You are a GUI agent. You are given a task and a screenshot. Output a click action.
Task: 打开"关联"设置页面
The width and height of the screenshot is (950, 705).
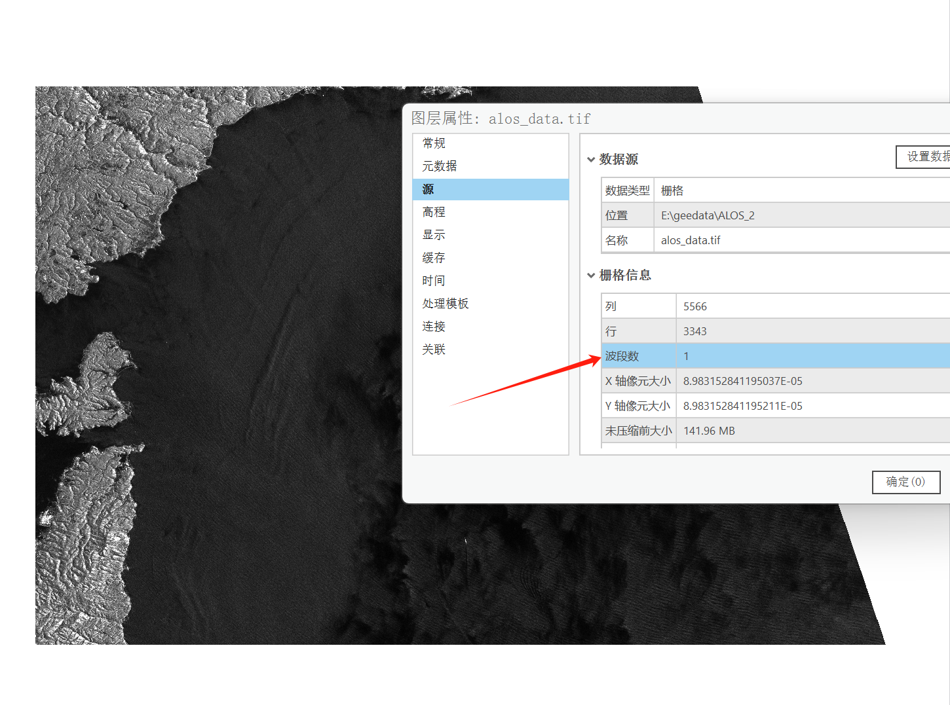click(x=434, y=349)
